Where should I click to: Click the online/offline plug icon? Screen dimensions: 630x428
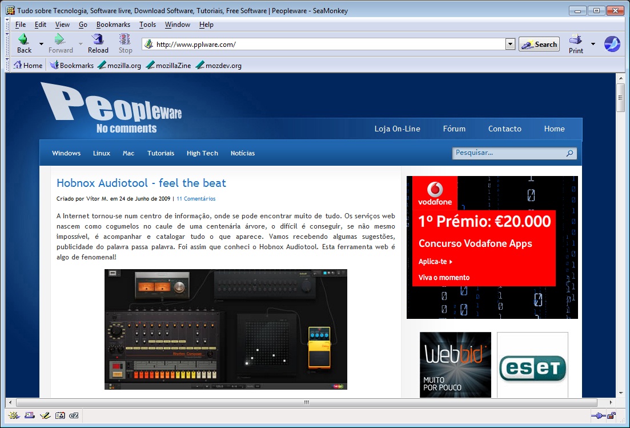click(x=598, y=415)
